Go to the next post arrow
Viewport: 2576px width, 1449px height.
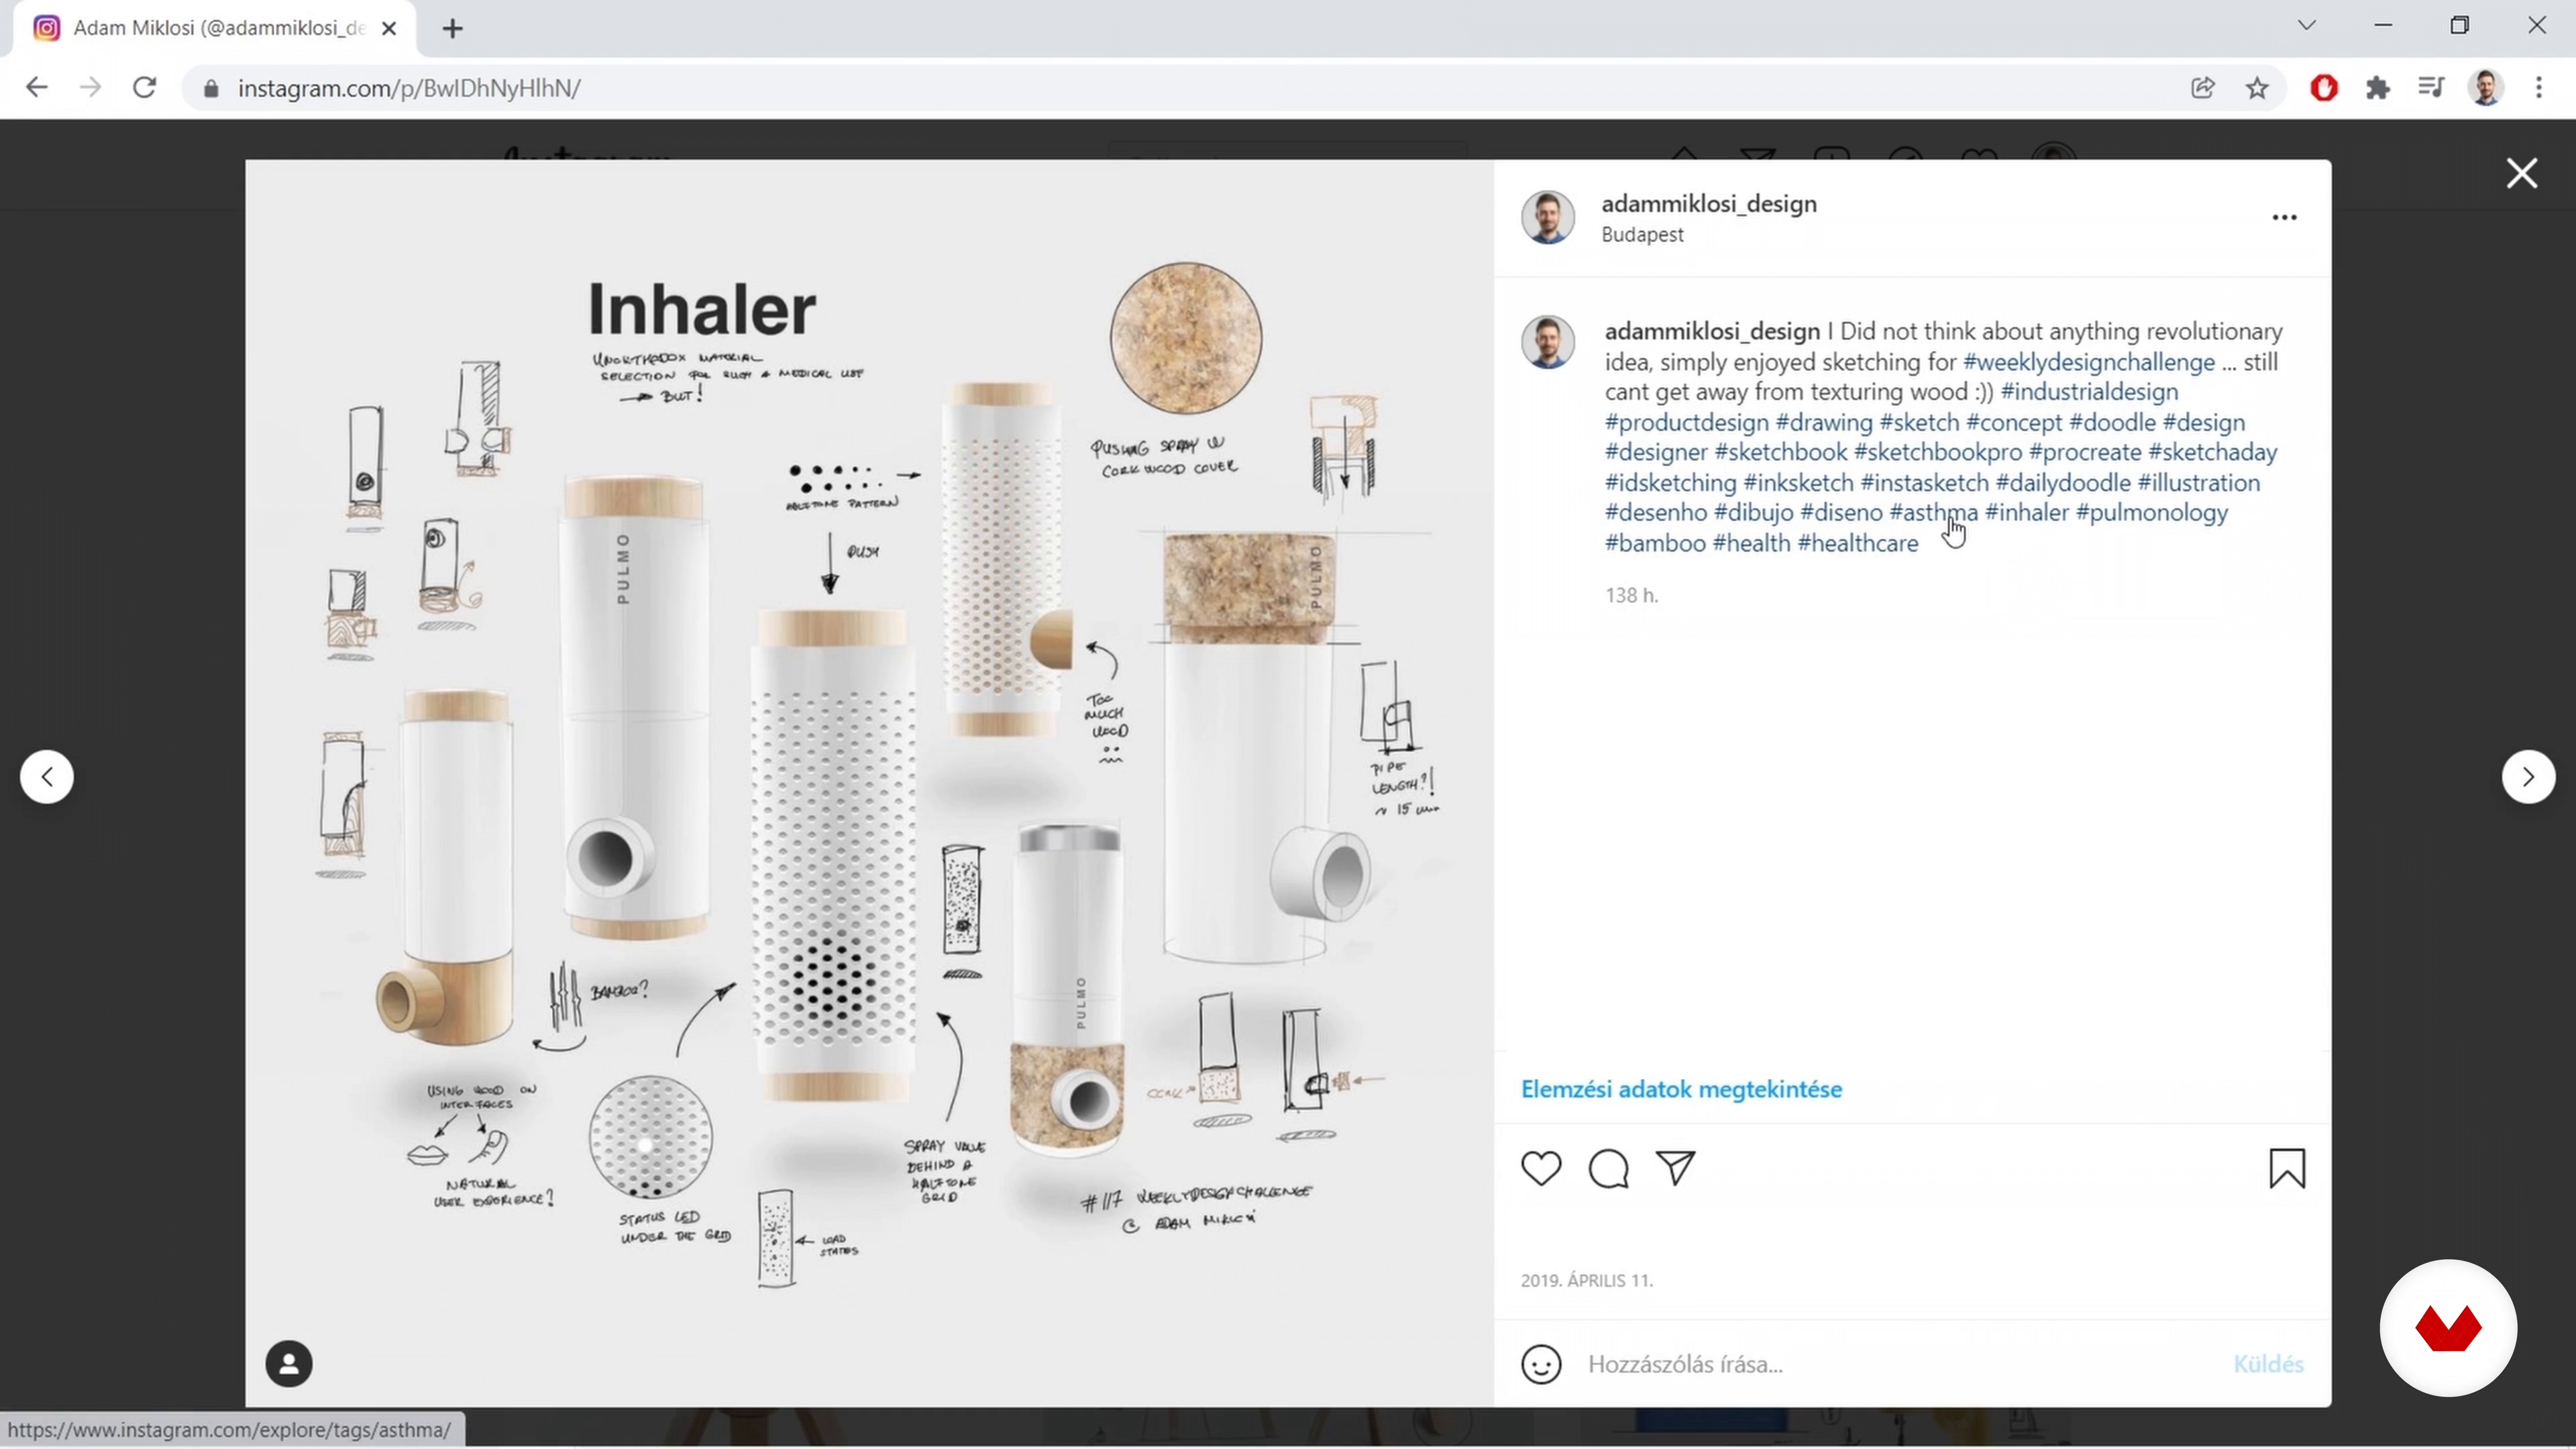click(x=2528, y=777)
